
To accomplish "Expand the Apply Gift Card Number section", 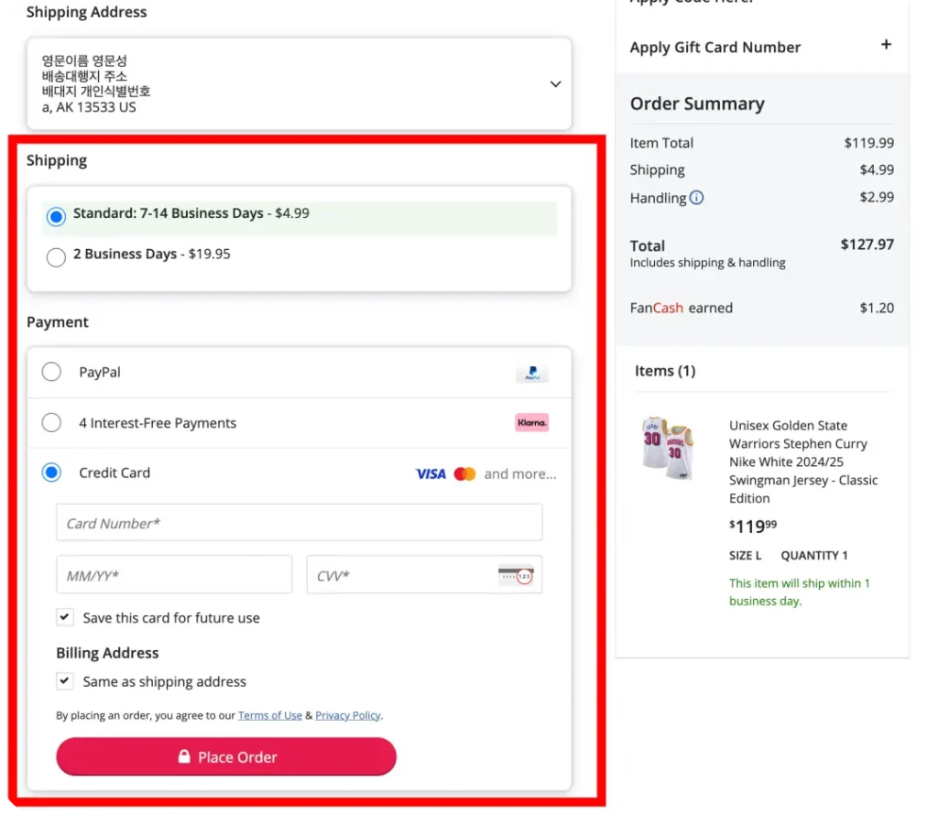I will 886,43.
